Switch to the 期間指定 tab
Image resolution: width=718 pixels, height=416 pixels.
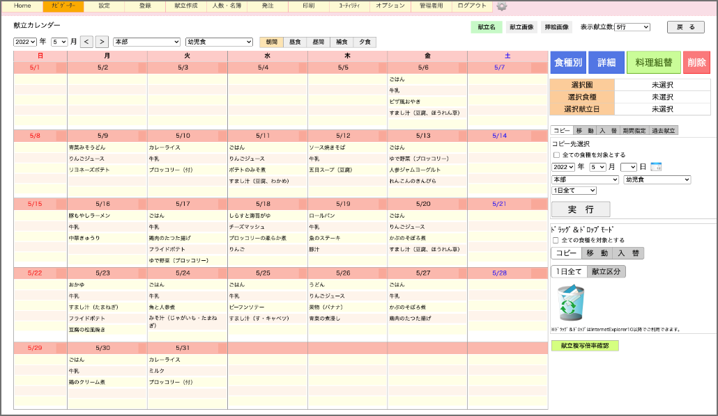tap(634, 131)
